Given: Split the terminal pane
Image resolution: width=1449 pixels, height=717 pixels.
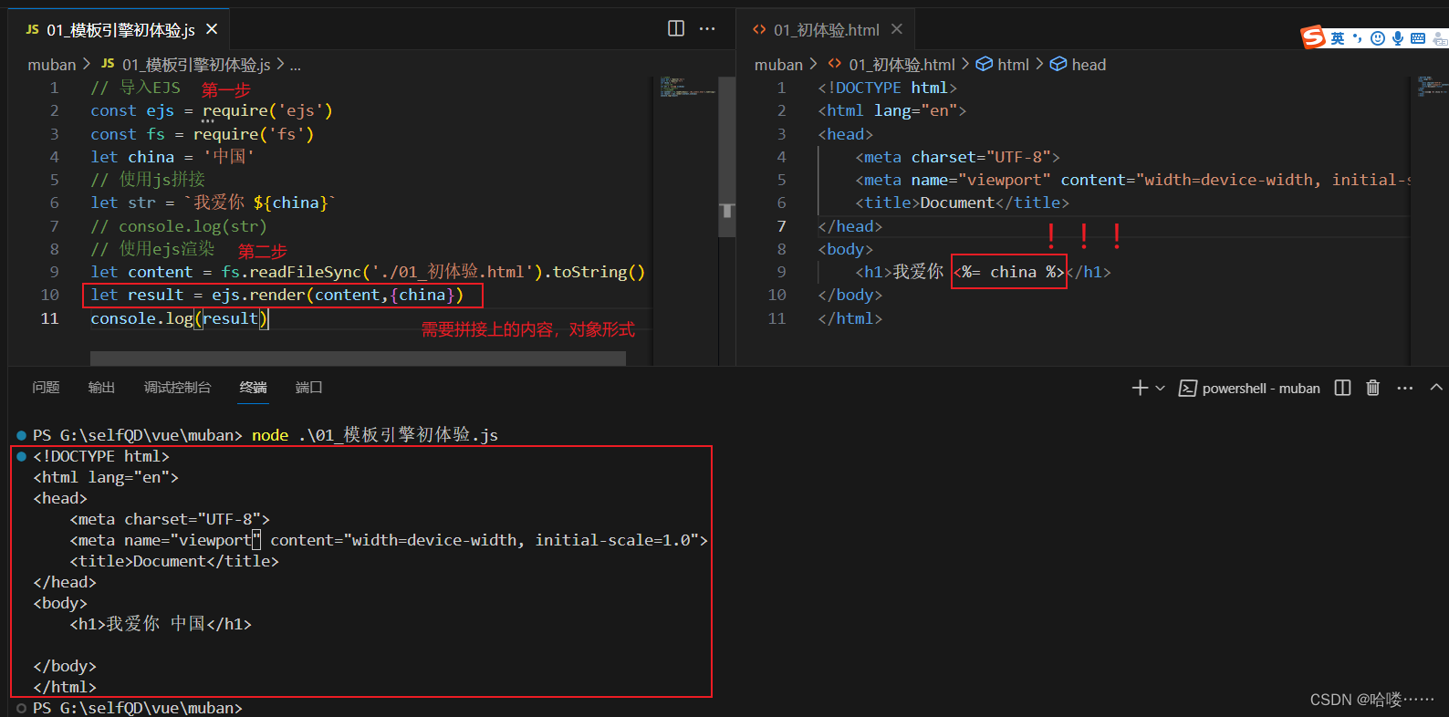Looking at the screenshot, I should [x=1342, y=388].
